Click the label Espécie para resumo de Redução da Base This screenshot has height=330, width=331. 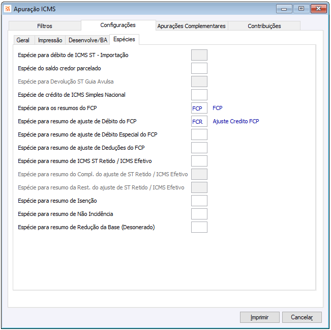(x=86, y=227)
